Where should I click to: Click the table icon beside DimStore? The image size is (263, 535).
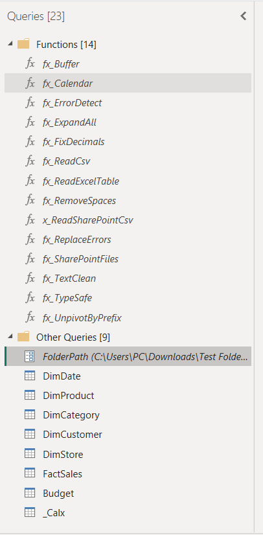tap(30, 454)
